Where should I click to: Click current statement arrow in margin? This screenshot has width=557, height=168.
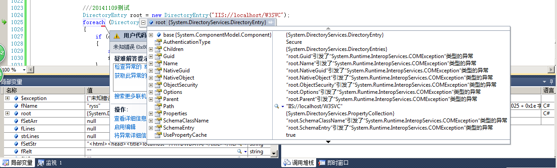4,22
